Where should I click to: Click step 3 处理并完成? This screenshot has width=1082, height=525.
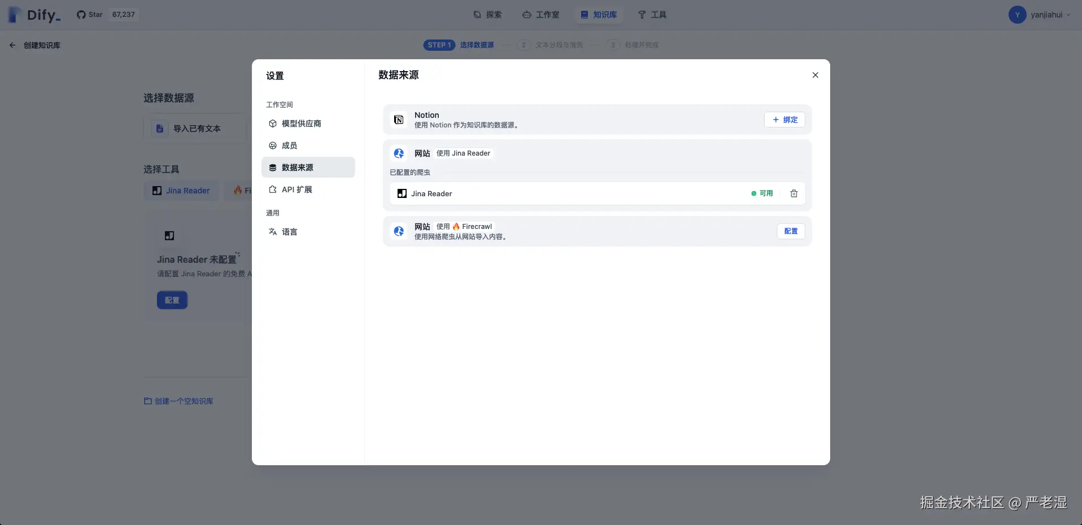[632, 45]
